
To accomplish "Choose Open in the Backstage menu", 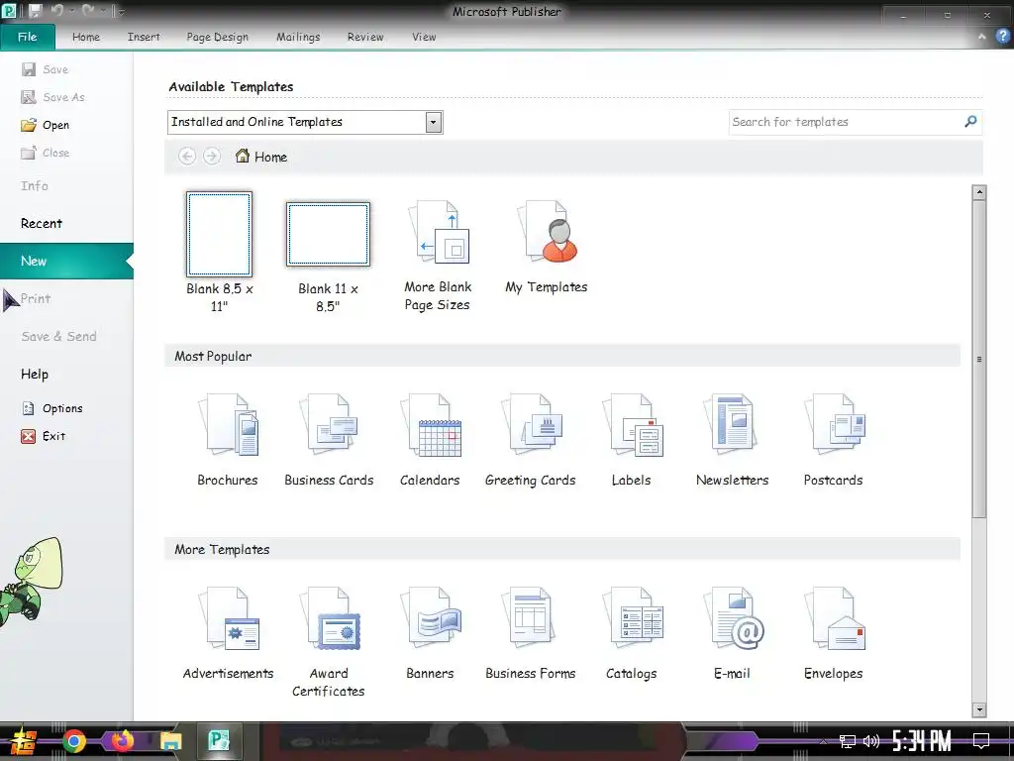I will click(46, 125).
